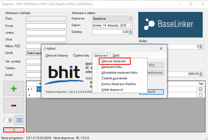Select Nastavení tisku menu entry
Viewport: 208px width, 140px height.
112,67
